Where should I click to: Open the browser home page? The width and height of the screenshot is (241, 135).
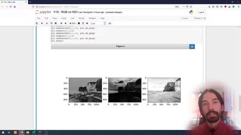15,7
